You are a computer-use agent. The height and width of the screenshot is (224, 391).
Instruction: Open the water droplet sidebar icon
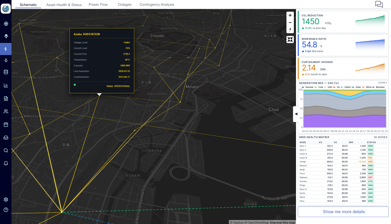(x=6, y=60)
